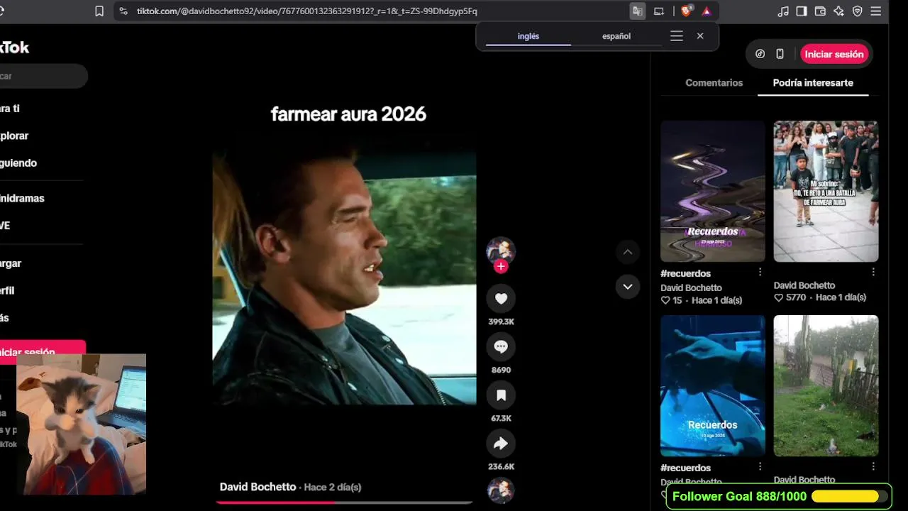Open the blue Recuerdos video thumbnail
The image size is (908, 511).
713,386
